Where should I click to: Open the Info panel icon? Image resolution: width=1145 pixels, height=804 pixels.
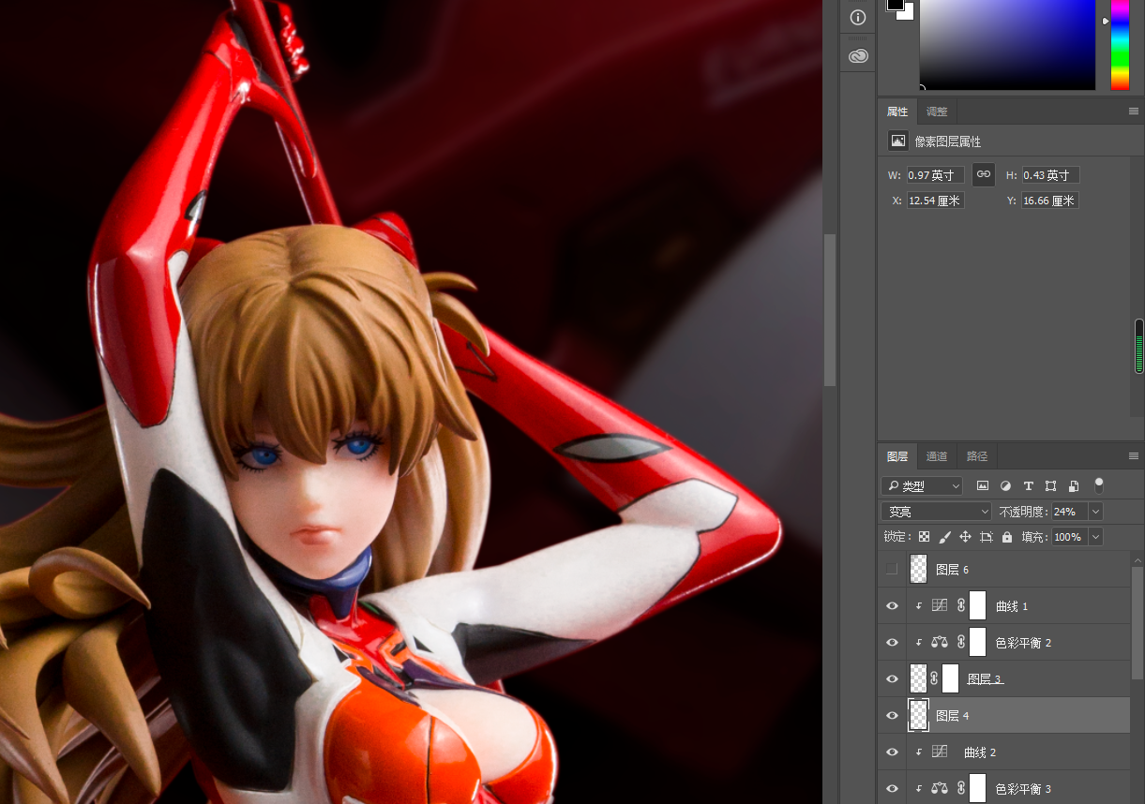pos(857,18)
